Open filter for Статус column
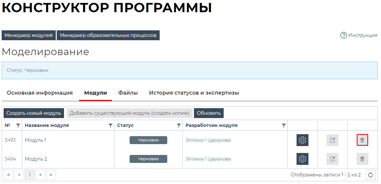The width and height of the screenshot is (381, 184). [x=179, y=125]
